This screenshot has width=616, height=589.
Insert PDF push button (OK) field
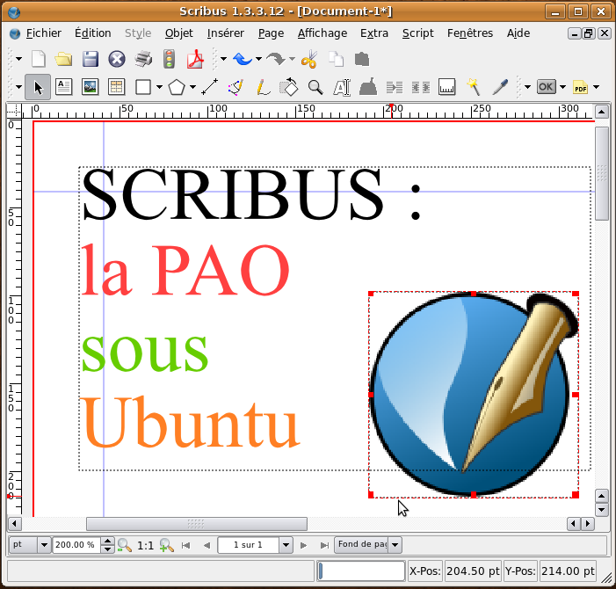coord(547,87)
